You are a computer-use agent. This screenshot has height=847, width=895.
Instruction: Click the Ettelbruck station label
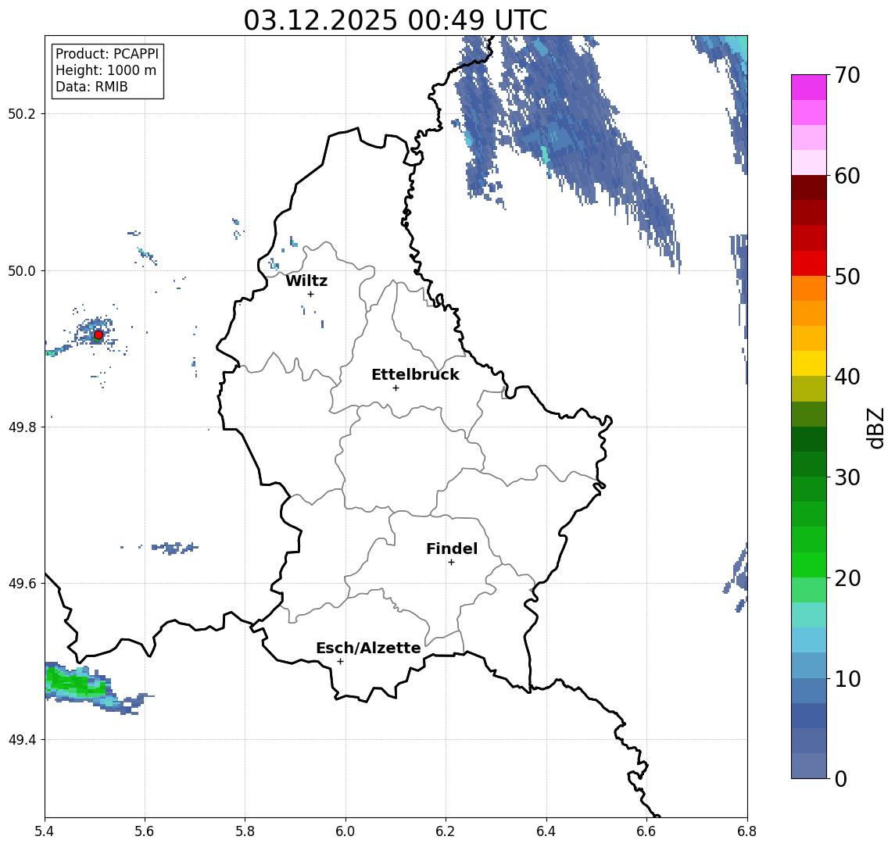coord(415,374)
